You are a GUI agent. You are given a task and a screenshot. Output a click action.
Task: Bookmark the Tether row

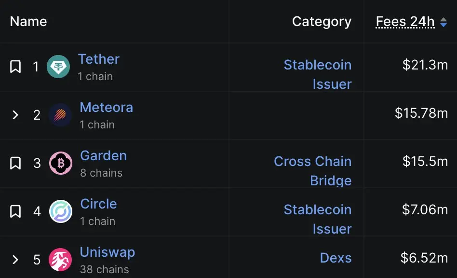pyautogui.click(x=15, y=67)
